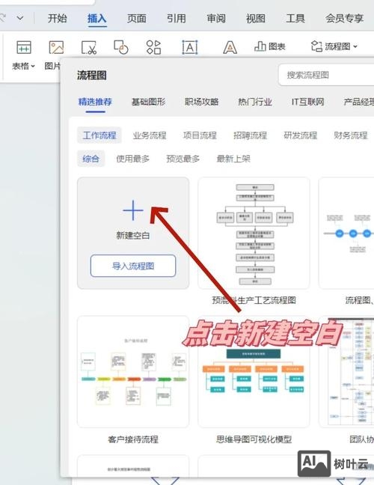Insert a text box

pos(189,47)
